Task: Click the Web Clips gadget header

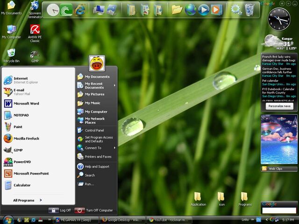Action: (279, 169)
